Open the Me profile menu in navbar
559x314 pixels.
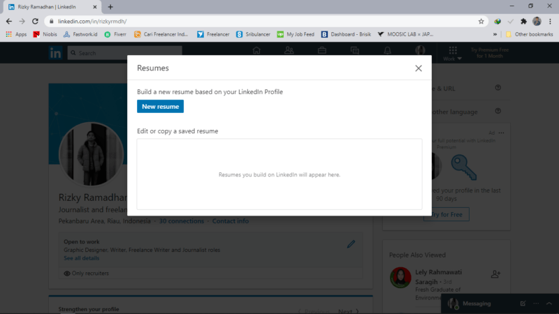coord(420,50)
